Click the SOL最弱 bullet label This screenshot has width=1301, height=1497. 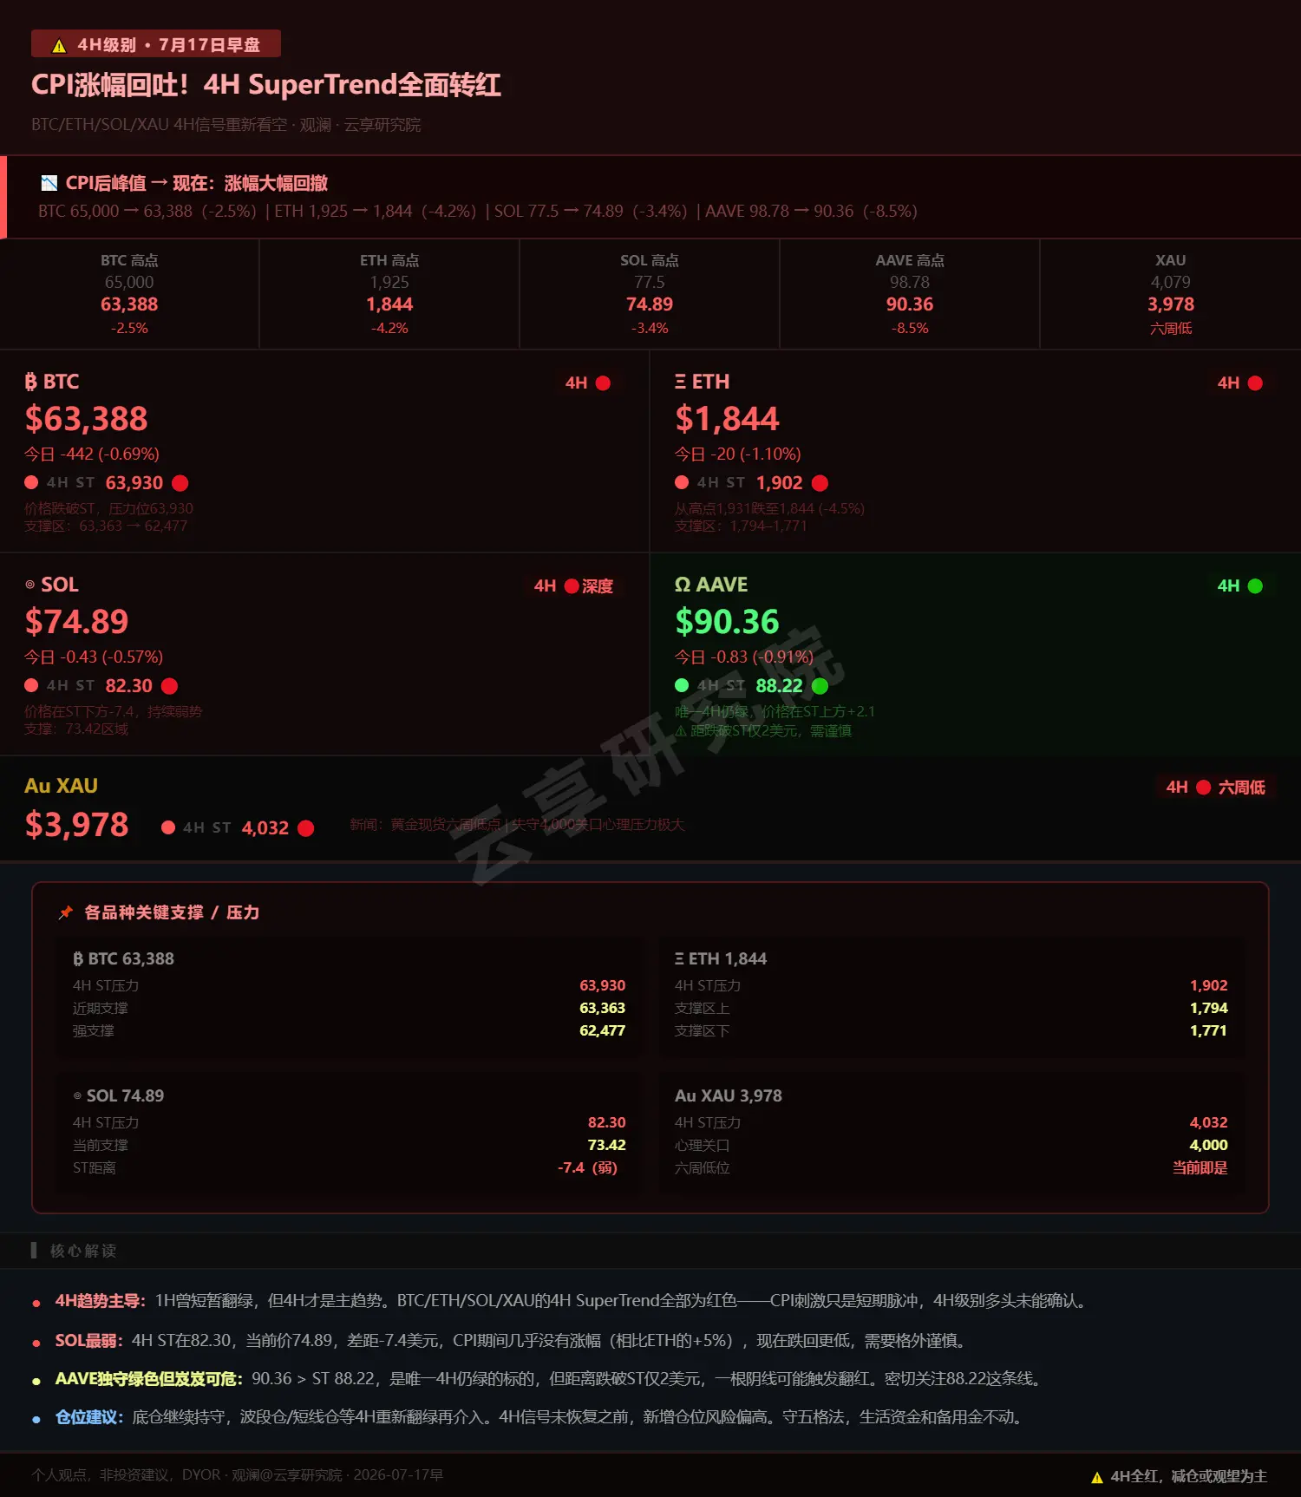click(90, 1341)
